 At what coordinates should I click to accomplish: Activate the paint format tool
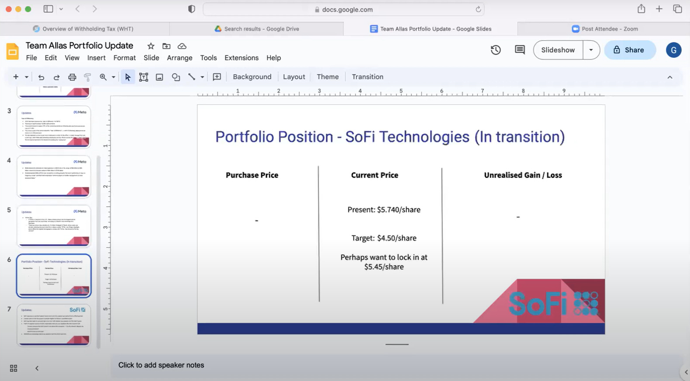click(x=87, y=77)
